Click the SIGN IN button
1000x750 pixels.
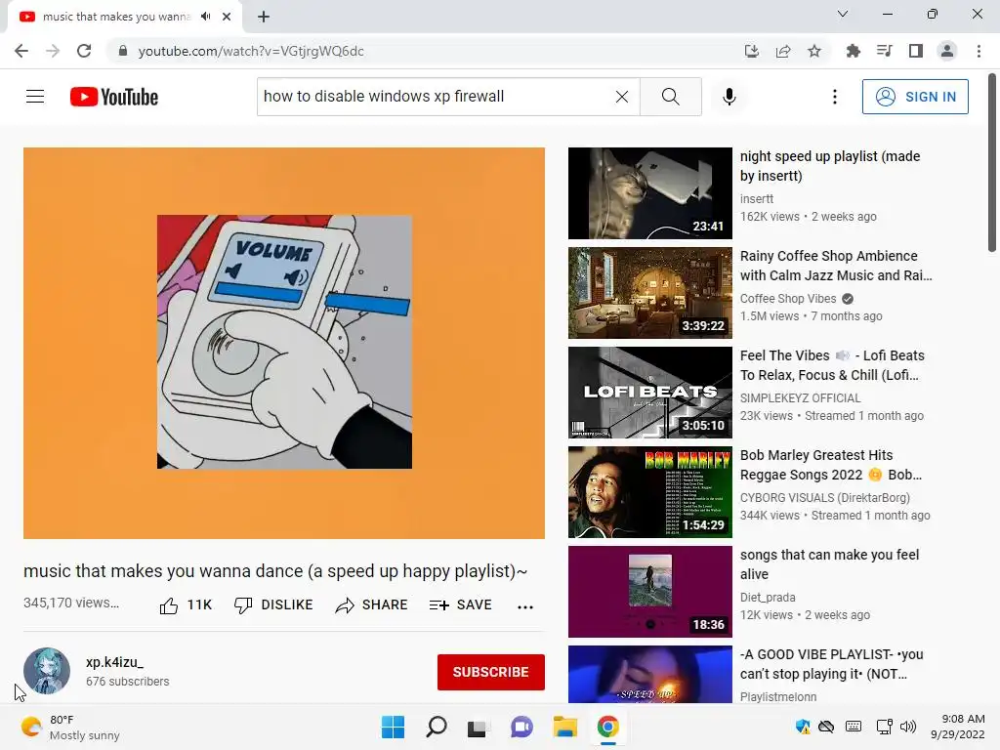915,97
